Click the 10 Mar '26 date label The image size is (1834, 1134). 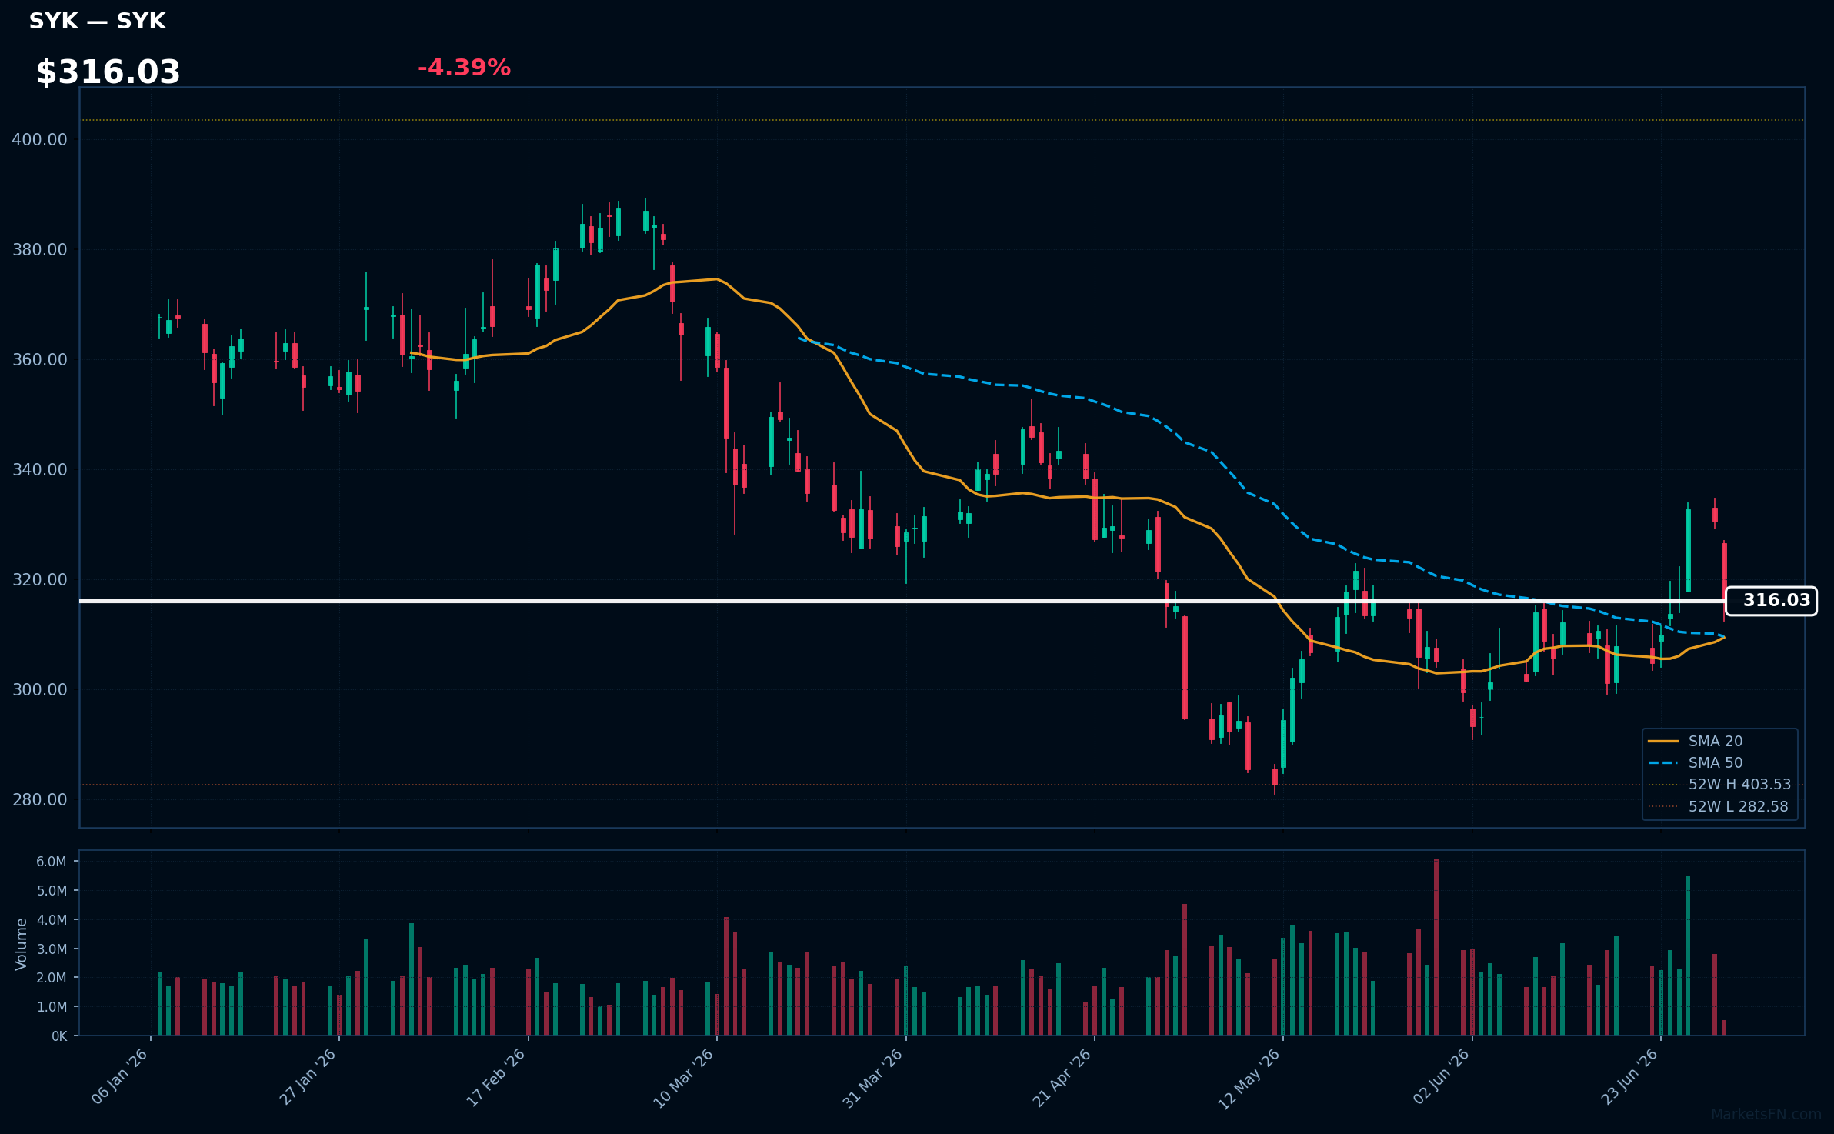[685, 1078]
